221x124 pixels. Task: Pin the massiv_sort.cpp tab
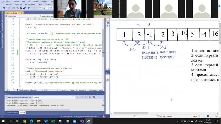coord(19,13)
